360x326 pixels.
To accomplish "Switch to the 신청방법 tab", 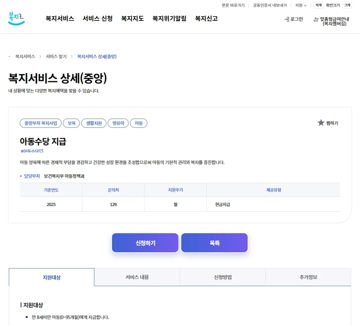I will (222, 277).
